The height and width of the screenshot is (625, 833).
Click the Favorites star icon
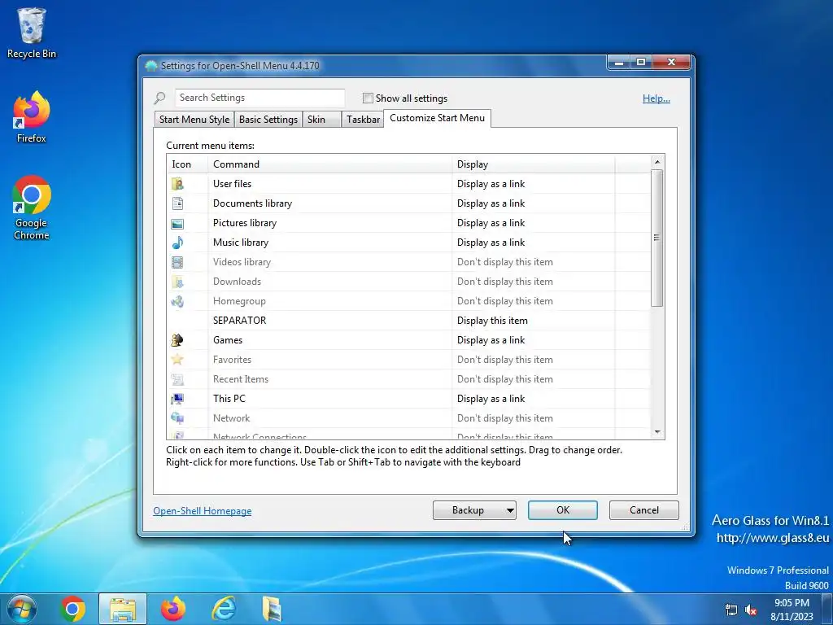[177, 360]
